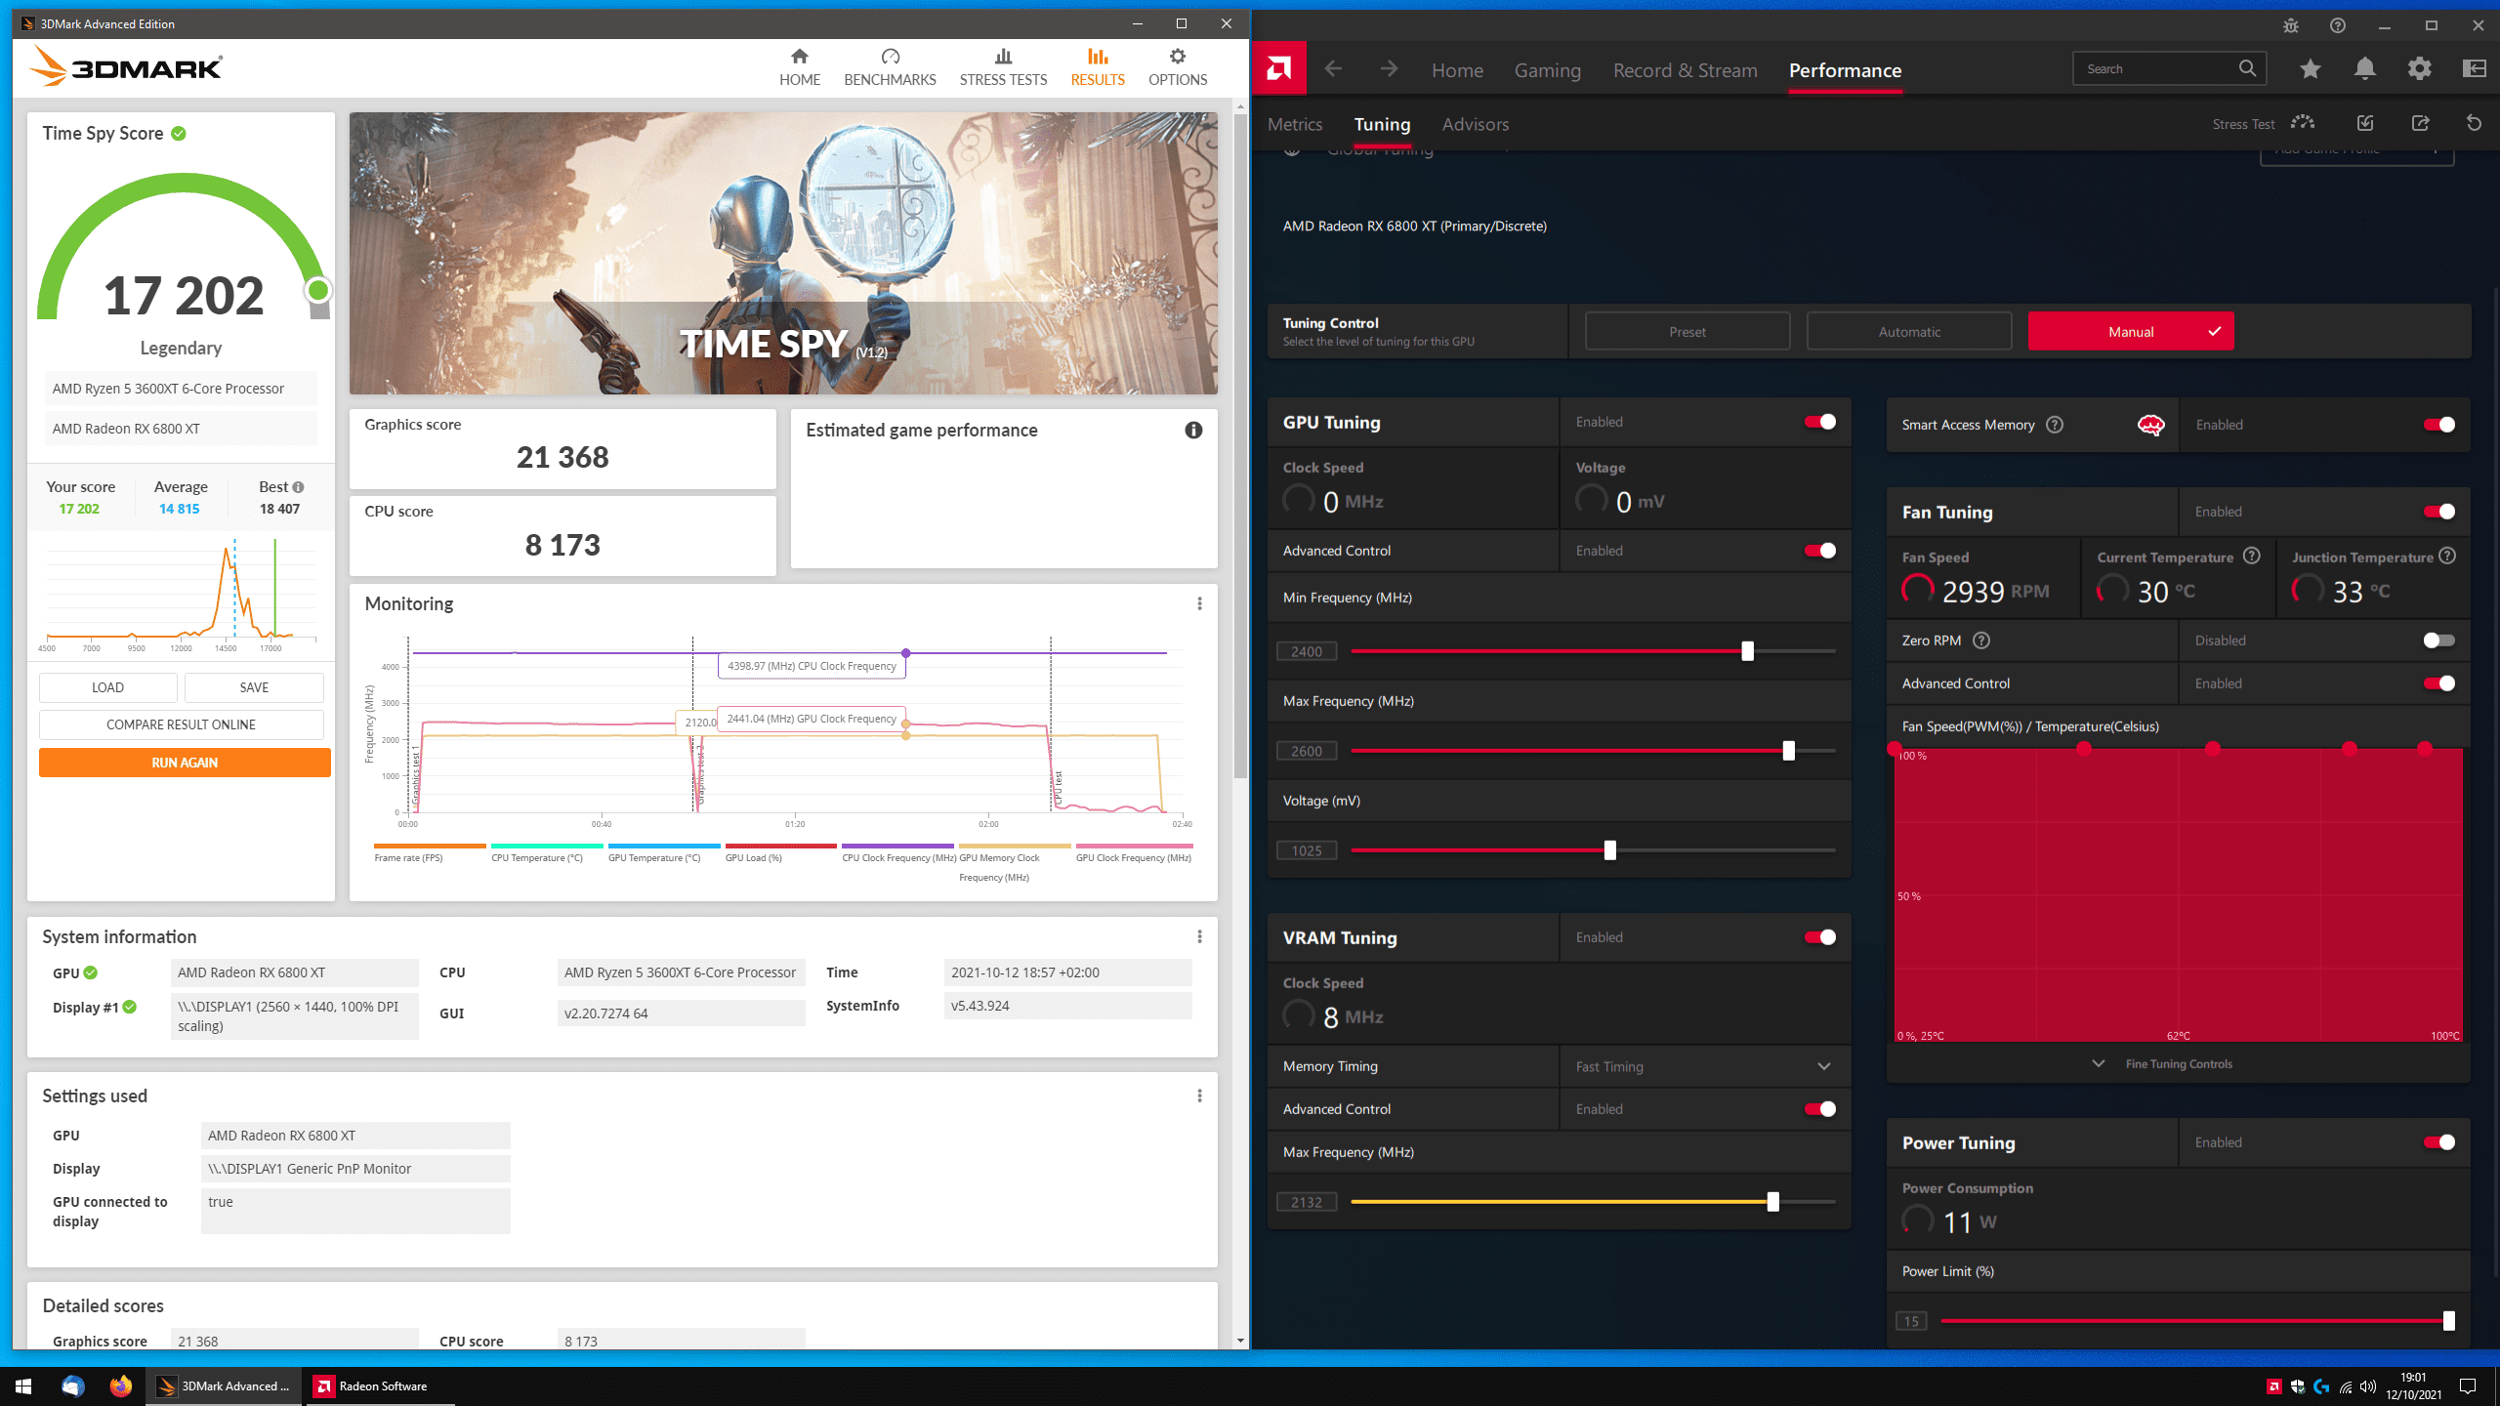Click Estimated game performance info icon
The image size is (2500, 1406).
[1193, 431]
